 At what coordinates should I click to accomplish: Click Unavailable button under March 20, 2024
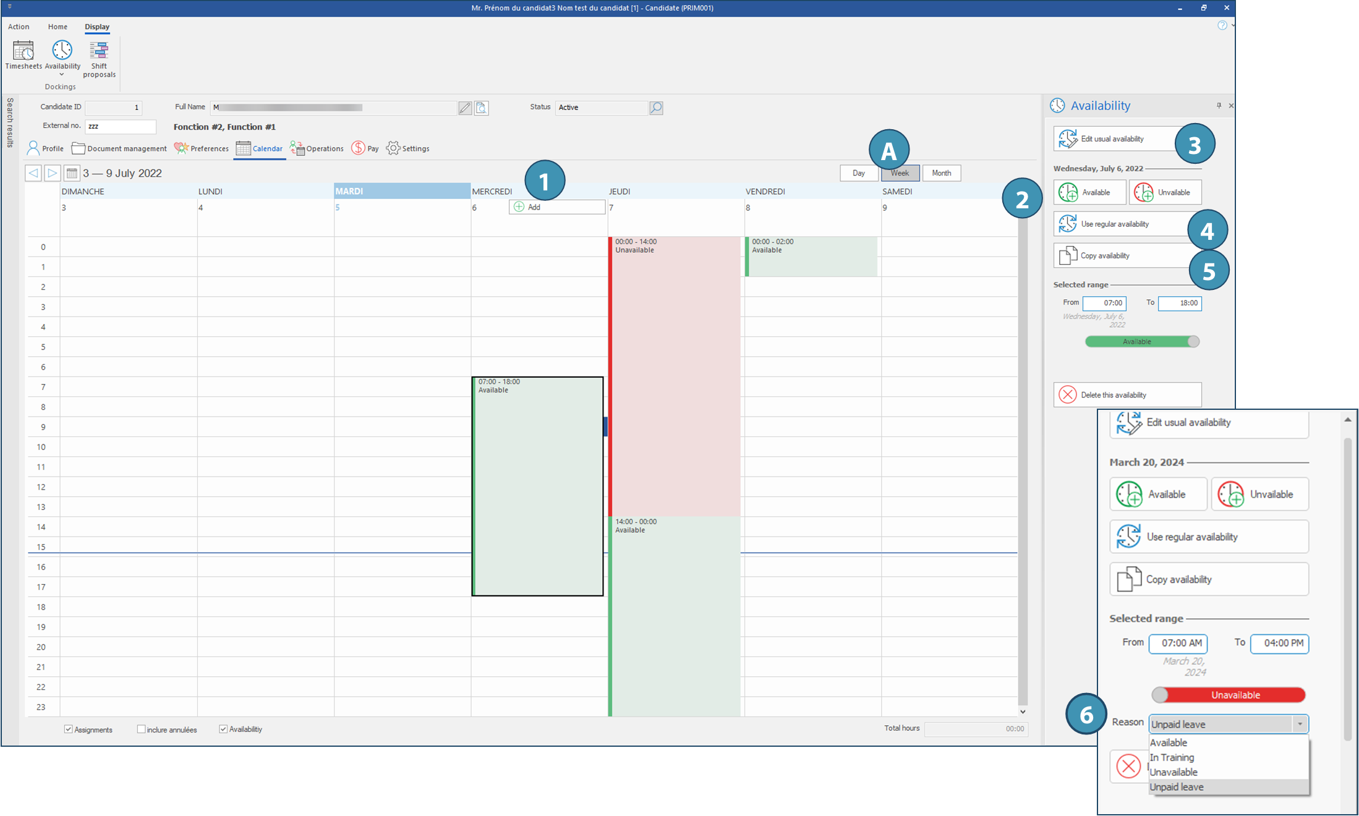tap(1260, 495)
